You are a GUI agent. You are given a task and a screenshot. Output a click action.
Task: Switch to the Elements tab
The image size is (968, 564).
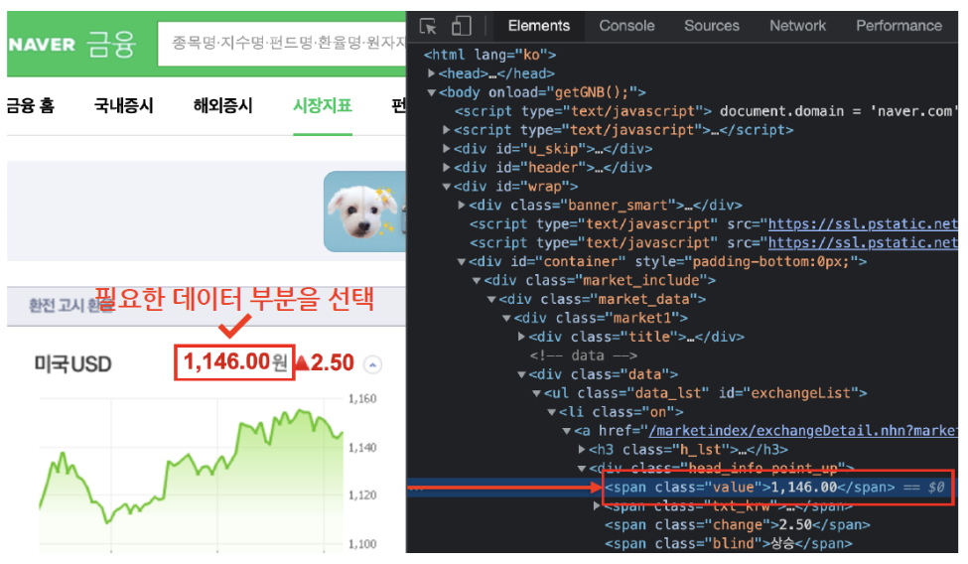[x=539, y=26]
